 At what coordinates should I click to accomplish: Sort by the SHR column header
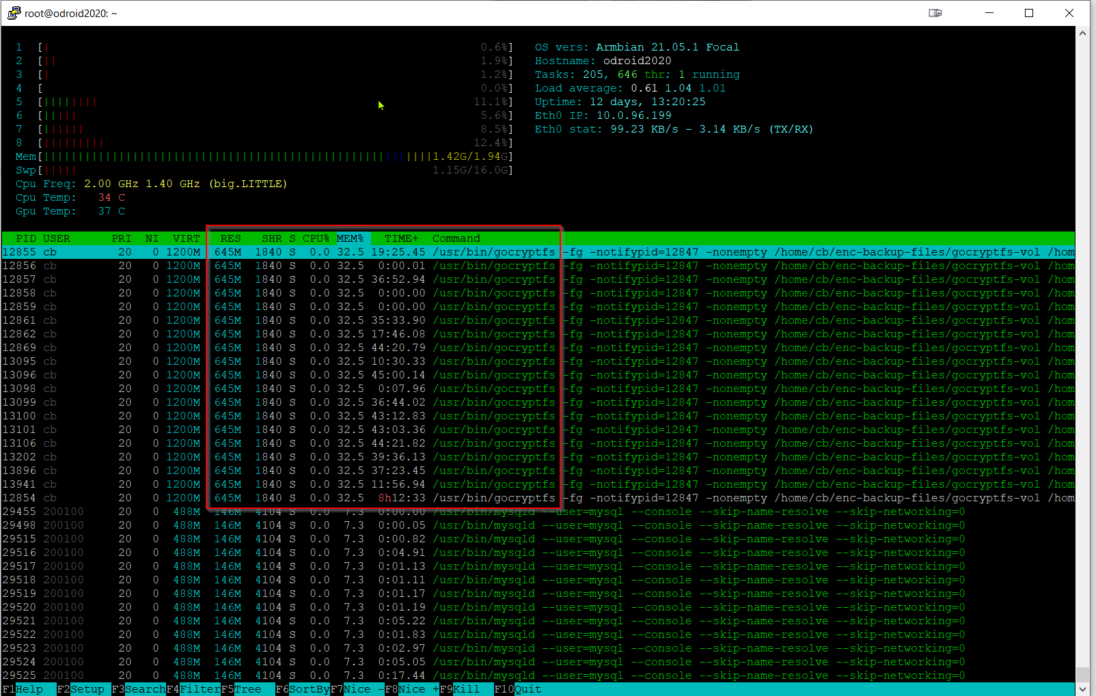pos(272,238)
